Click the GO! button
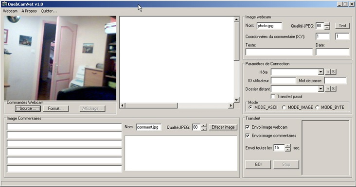This screenshot has height=187, width=356. pyautogui.click(x=258, y=164)
